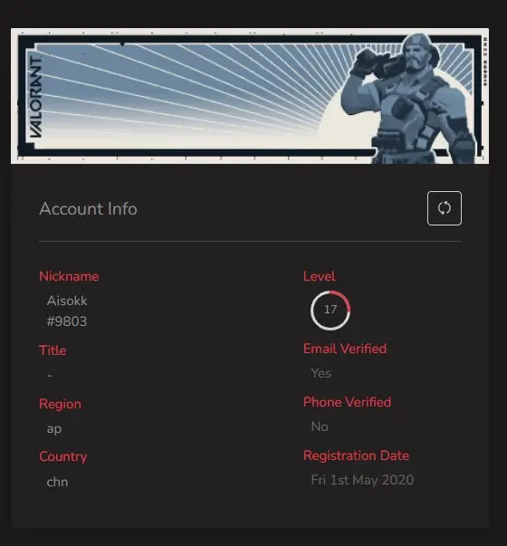Select the nickname text Aisokk
Screen dimensions: 507x546
tap(67, 301)
